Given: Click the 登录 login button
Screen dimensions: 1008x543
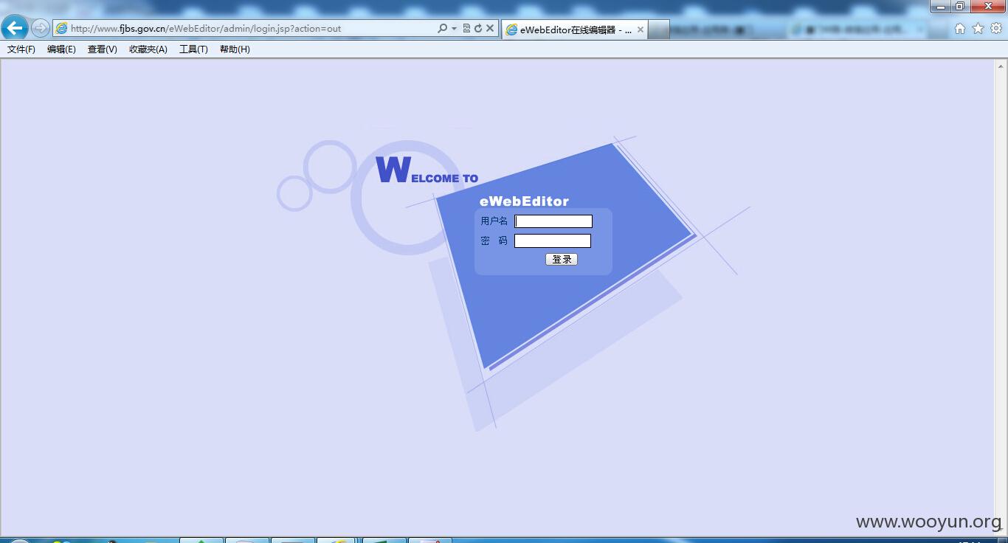Looking at the screenshot, I should (x=562, y=260).
